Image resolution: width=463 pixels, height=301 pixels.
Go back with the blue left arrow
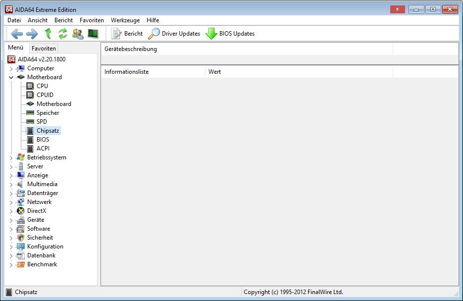pos(17,34)
